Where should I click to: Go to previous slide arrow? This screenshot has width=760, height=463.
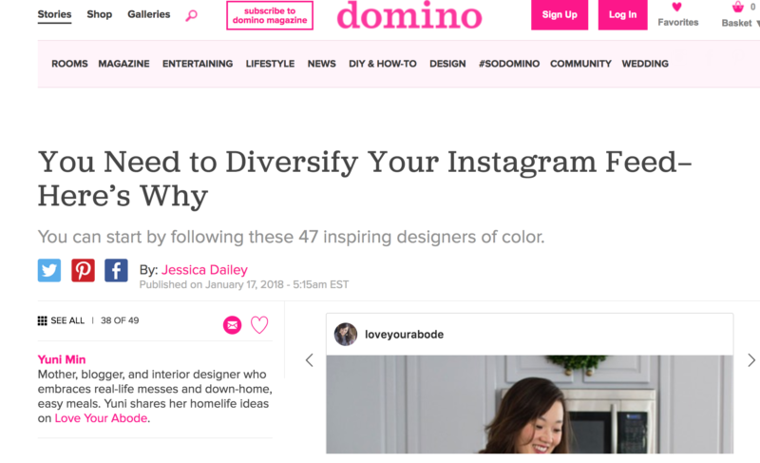point(309,360)
